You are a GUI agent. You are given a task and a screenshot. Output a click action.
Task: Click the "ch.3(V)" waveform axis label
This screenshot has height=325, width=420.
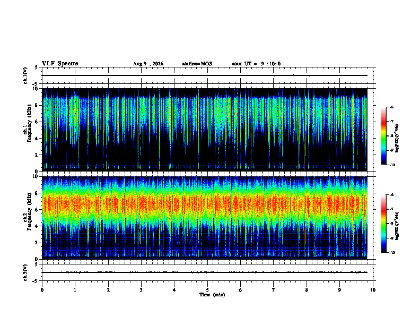25,272
